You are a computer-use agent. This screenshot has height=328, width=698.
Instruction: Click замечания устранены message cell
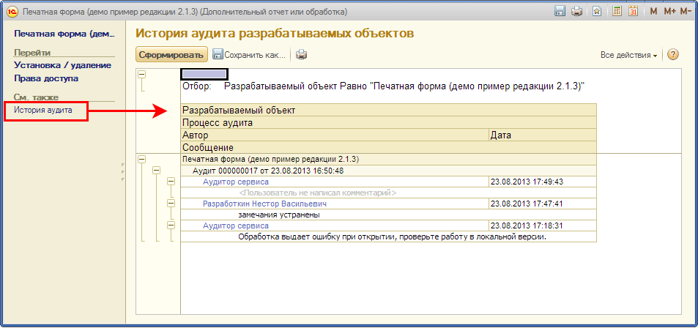click(x=388, y=215)
